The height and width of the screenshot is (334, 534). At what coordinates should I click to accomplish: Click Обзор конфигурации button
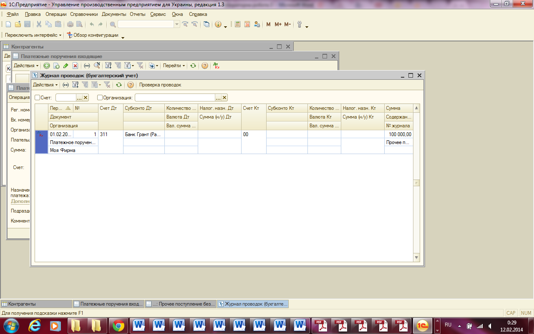(x=92, y=35)
